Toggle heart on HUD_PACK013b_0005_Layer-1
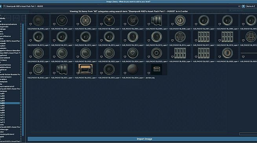Viewport: 257px width, 143px height. click(149, 24)
